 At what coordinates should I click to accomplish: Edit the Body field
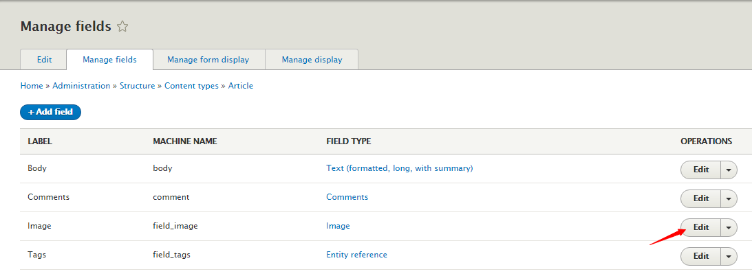[700, 170]
